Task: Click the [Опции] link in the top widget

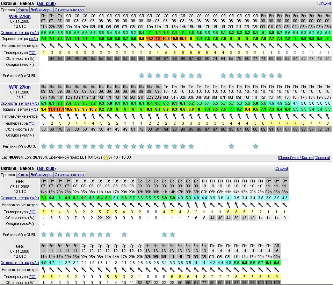Action: point(324,3)
